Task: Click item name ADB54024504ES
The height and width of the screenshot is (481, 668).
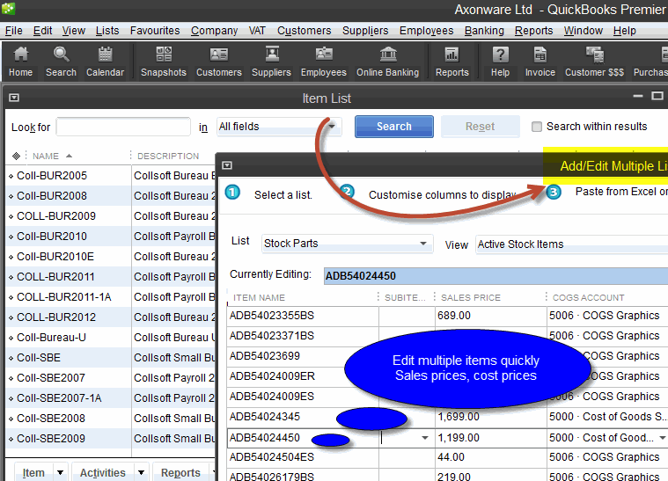Action: click(x=272, y=456)
